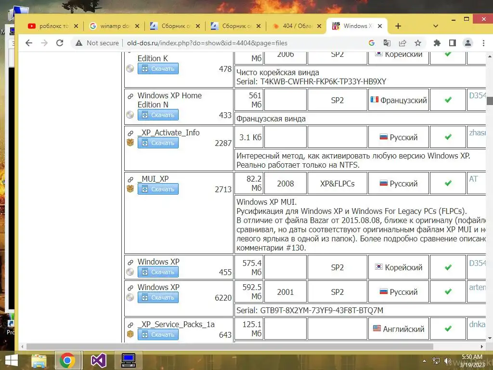
Task: Click the Английский language cell
Action: [x=398, y=329]
